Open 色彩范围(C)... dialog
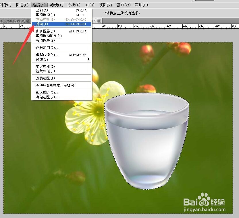The height and width of the screenshot is (218, 239). point(61,48)
